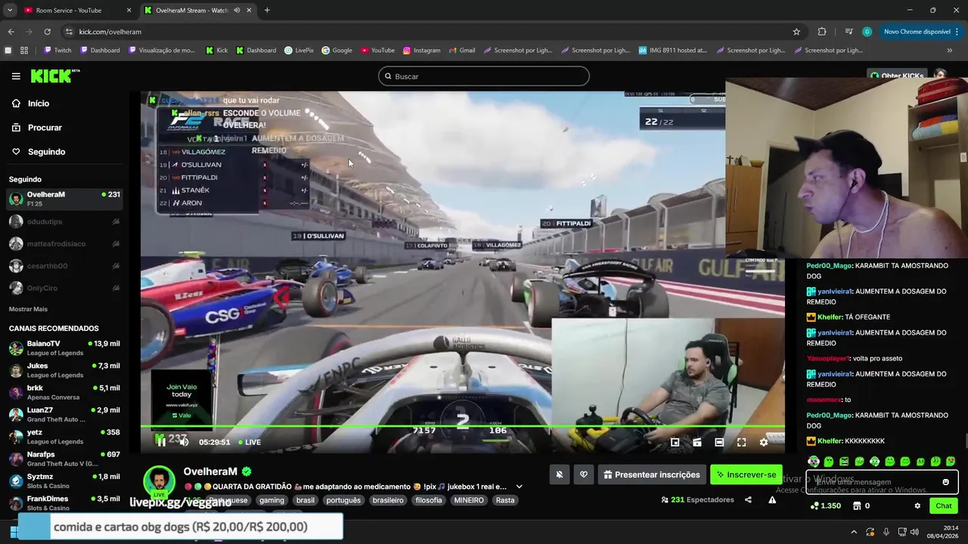This screenshot has width=968, height=544.
Task: Open Instagram bookmark
Action: coord(421,51)
